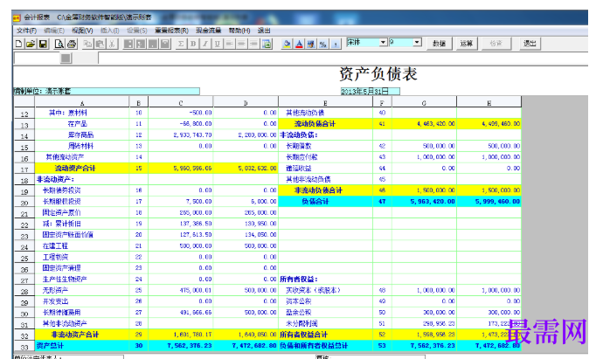Toggle italic formatting (I)
Screen dimensions: 603x359
click(205, 44)
